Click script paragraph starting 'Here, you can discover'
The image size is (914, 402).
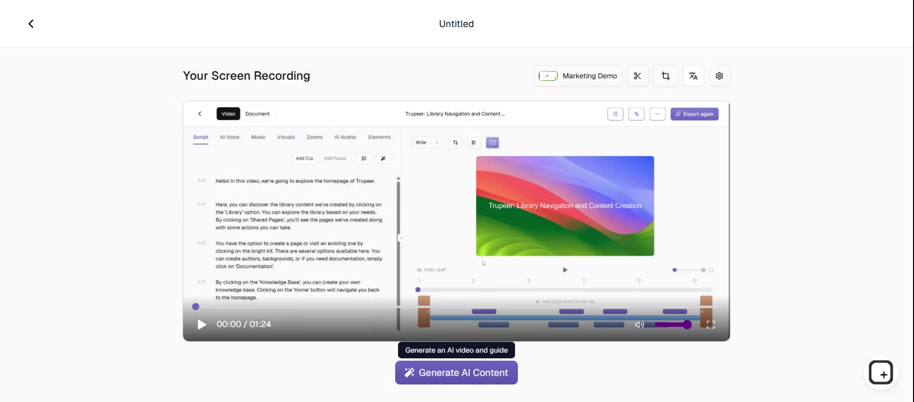(x=299, y=216)
